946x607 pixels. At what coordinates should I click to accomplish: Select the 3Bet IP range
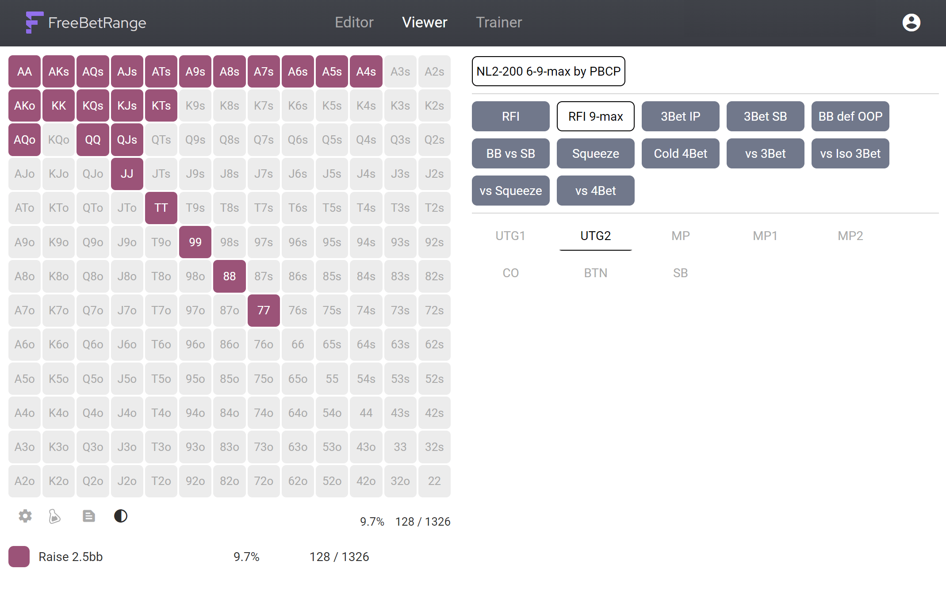[x=681, y=116]
